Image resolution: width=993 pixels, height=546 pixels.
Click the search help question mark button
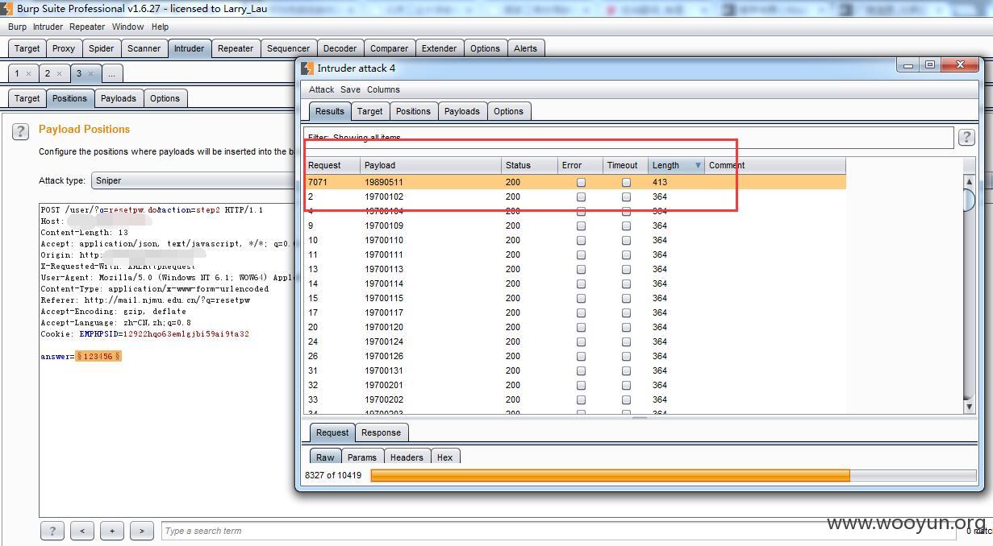pyautogui.click(x=52, y=531)
